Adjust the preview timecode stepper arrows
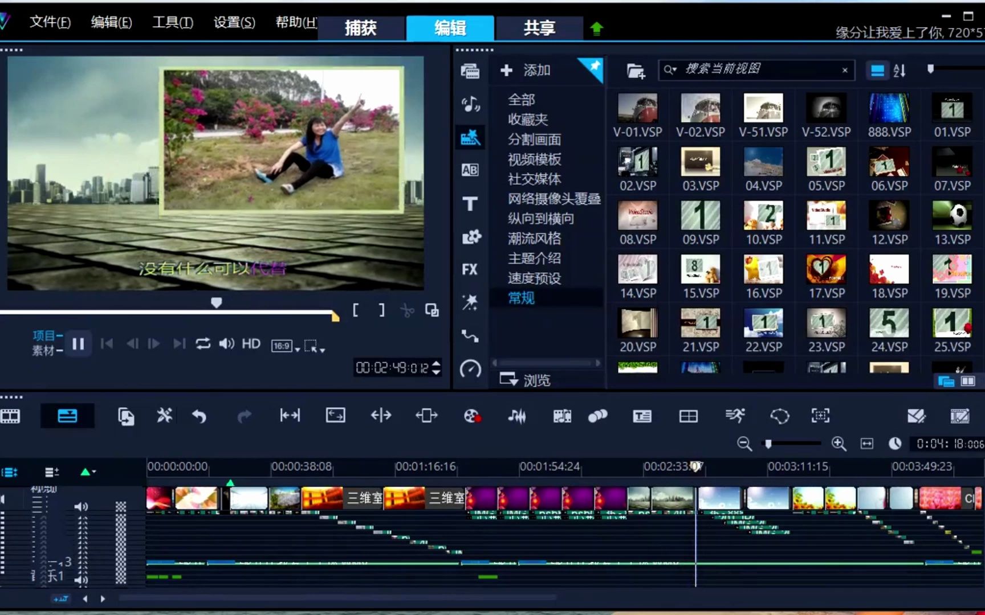The height and width of the screenshot is (615, 985). tap(436, 368)
